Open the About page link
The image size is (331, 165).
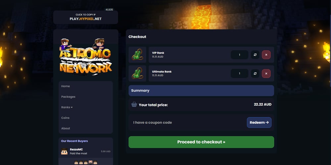click(66, 128)
